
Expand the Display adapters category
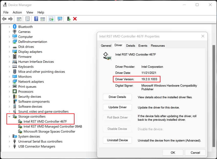9,52
